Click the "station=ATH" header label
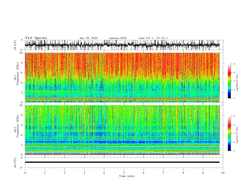Viewport: 251px width, 194px height. click(x=118, y=38)
